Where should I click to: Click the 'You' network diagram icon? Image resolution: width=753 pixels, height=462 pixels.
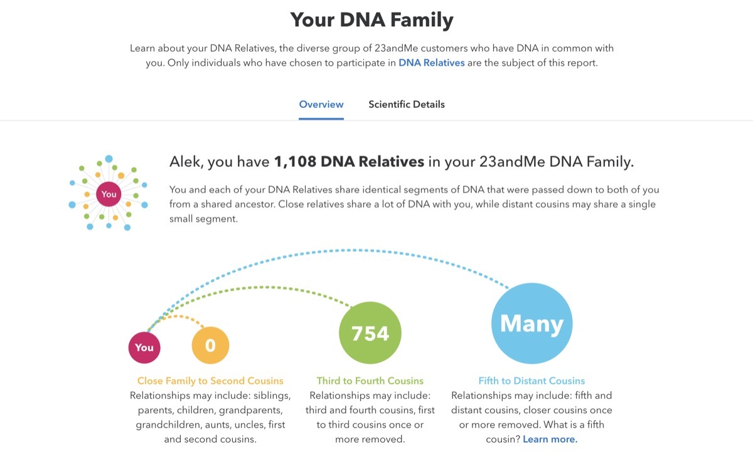coord(108,193)
